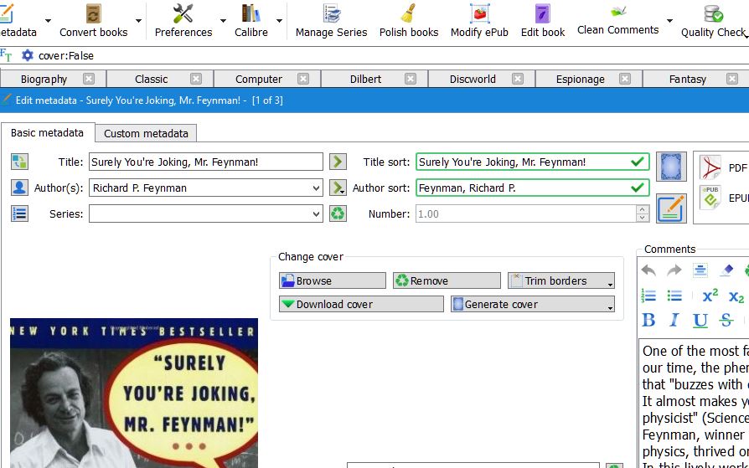This screenshot has width=749, height=468.
Task: Toggle underline in comments
Action: 700,320
